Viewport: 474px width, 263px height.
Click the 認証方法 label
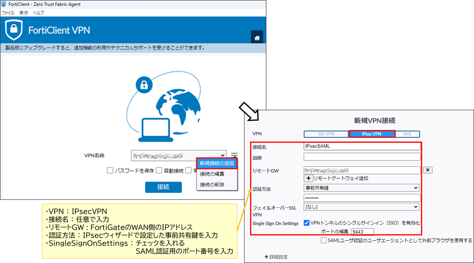coord(262,189)
